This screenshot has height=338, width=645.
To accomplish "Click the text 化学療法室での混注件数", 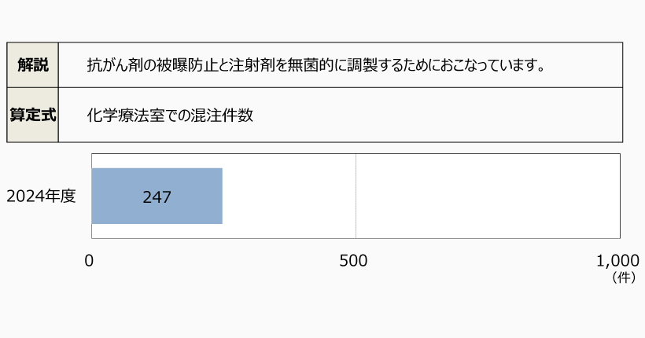I will 170,115.
